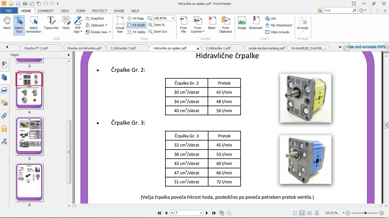Click the View and annotate PDFs link
Screen dimensions: 389x218
point(366,47)
